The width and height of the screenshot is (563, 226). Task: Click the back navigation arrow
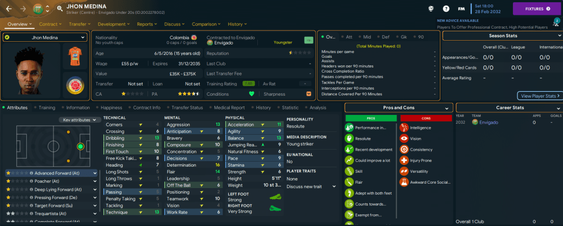[9, 9]
